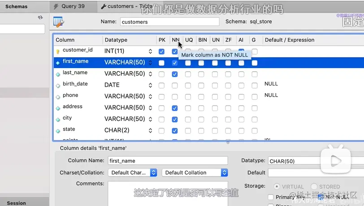Image resolution: width=364 pixels, height=206 pixels.
Task: Open datatype dropdown arrows for phone
Action: [x=151, y=97]
